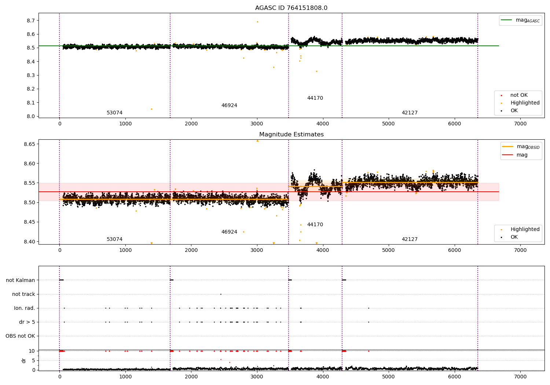Click the 8.55 tick on middle plot y-axis
This screenshot has width=550, height=385.
coord(29,183)
